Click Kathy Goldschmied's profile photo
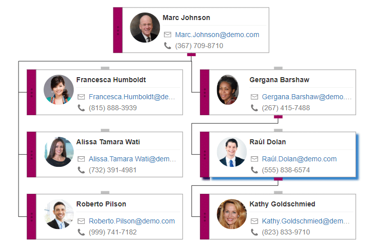The height and width of the screenshot is (249, 366). point(232,214)
